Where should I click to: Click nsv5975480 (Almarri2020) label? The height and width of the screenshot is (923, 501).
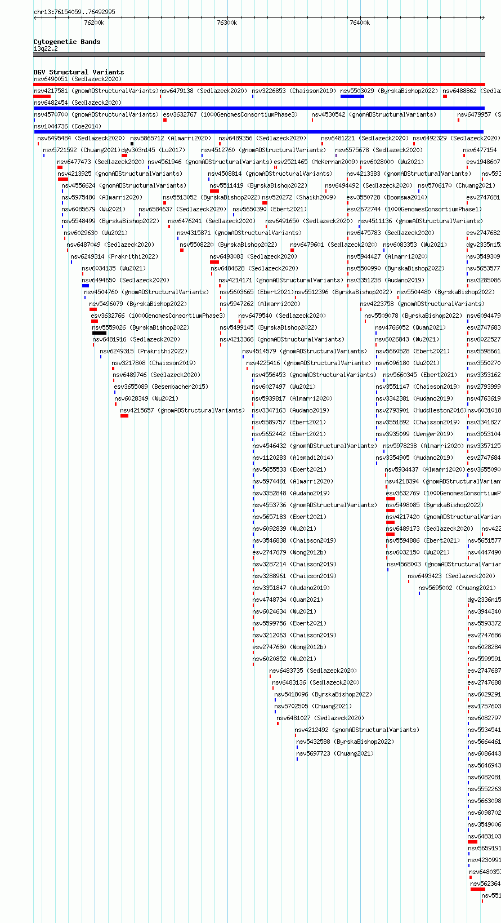[x=102, y=198]
